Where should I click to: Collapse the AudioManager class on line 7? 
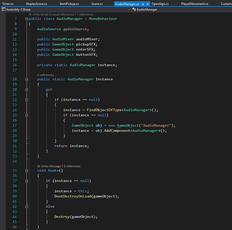pyautogui.click(x=26, y=19)
